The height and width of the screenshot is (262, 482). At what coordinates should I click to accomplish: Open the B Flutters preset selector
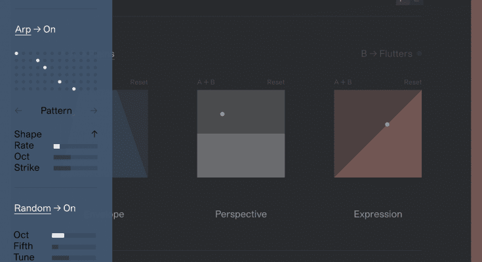tap(386, 54)
